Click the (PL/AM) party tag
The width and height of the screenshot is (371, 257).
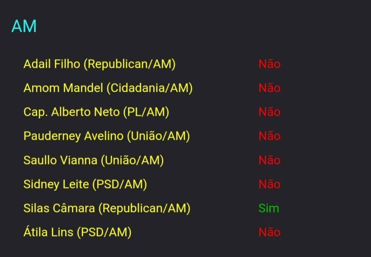point(146,112)
